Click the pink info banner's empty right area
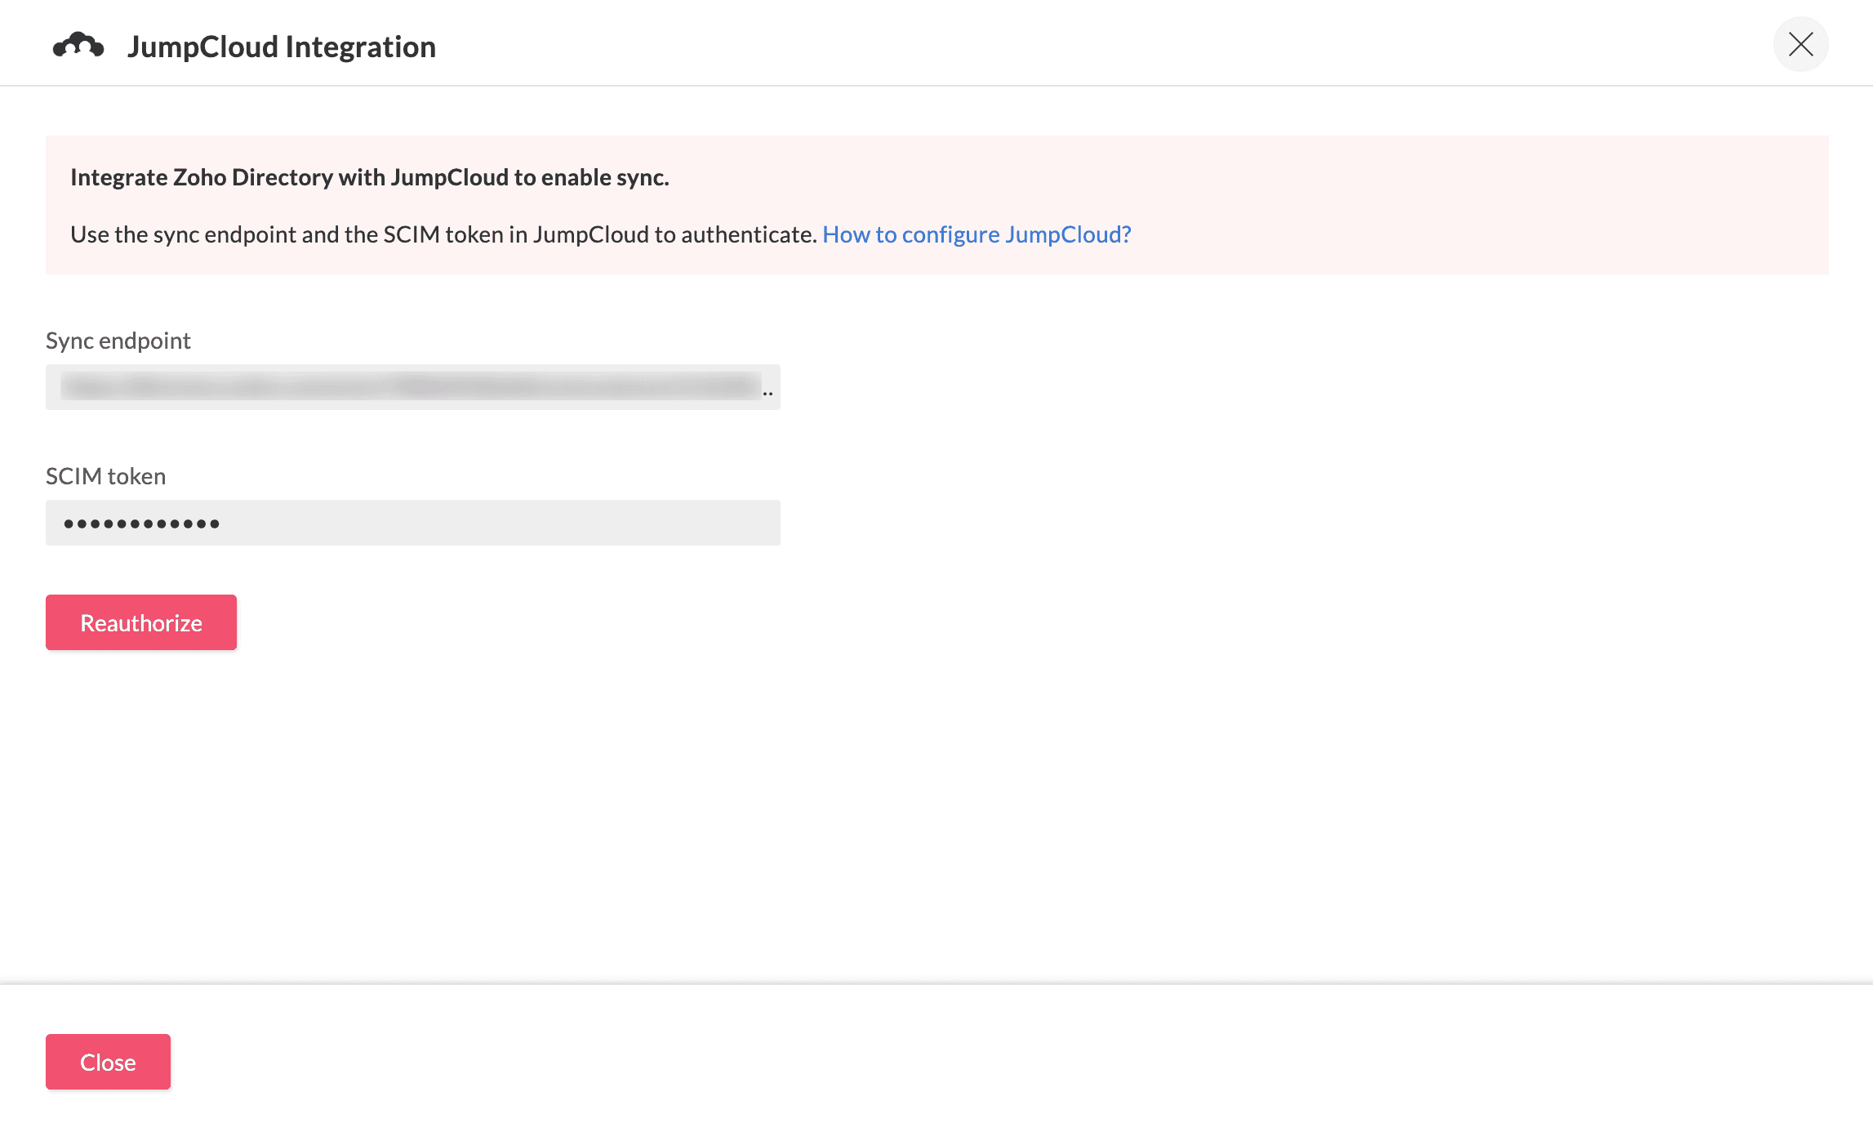This screenshot has height=1132, width=1873. click(x=1510, y=204)
